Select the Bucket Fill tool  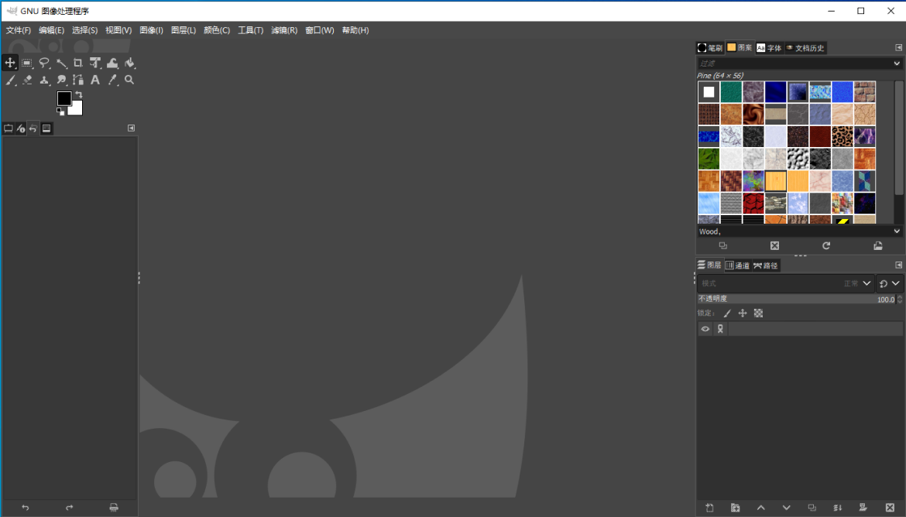coord(129,63)
